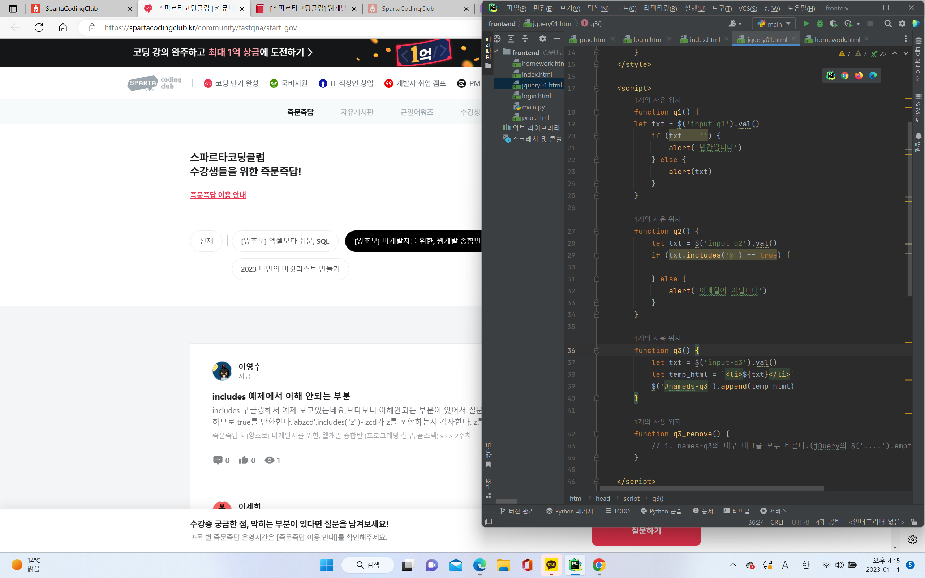Image resolution: width=925 pixels, height=578 pixels.
Task: Filter by 전체 category button
Action: (x=206, y=241)
